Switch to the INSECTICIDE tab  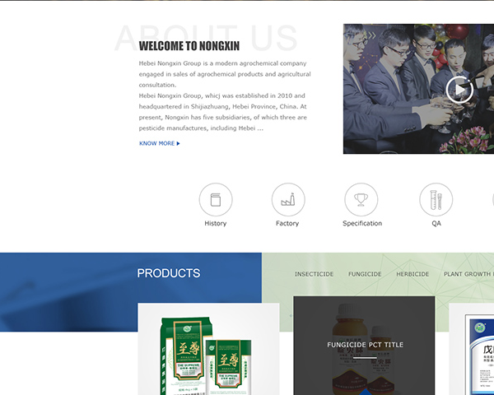pyautogui.click(x=314, y=274)
